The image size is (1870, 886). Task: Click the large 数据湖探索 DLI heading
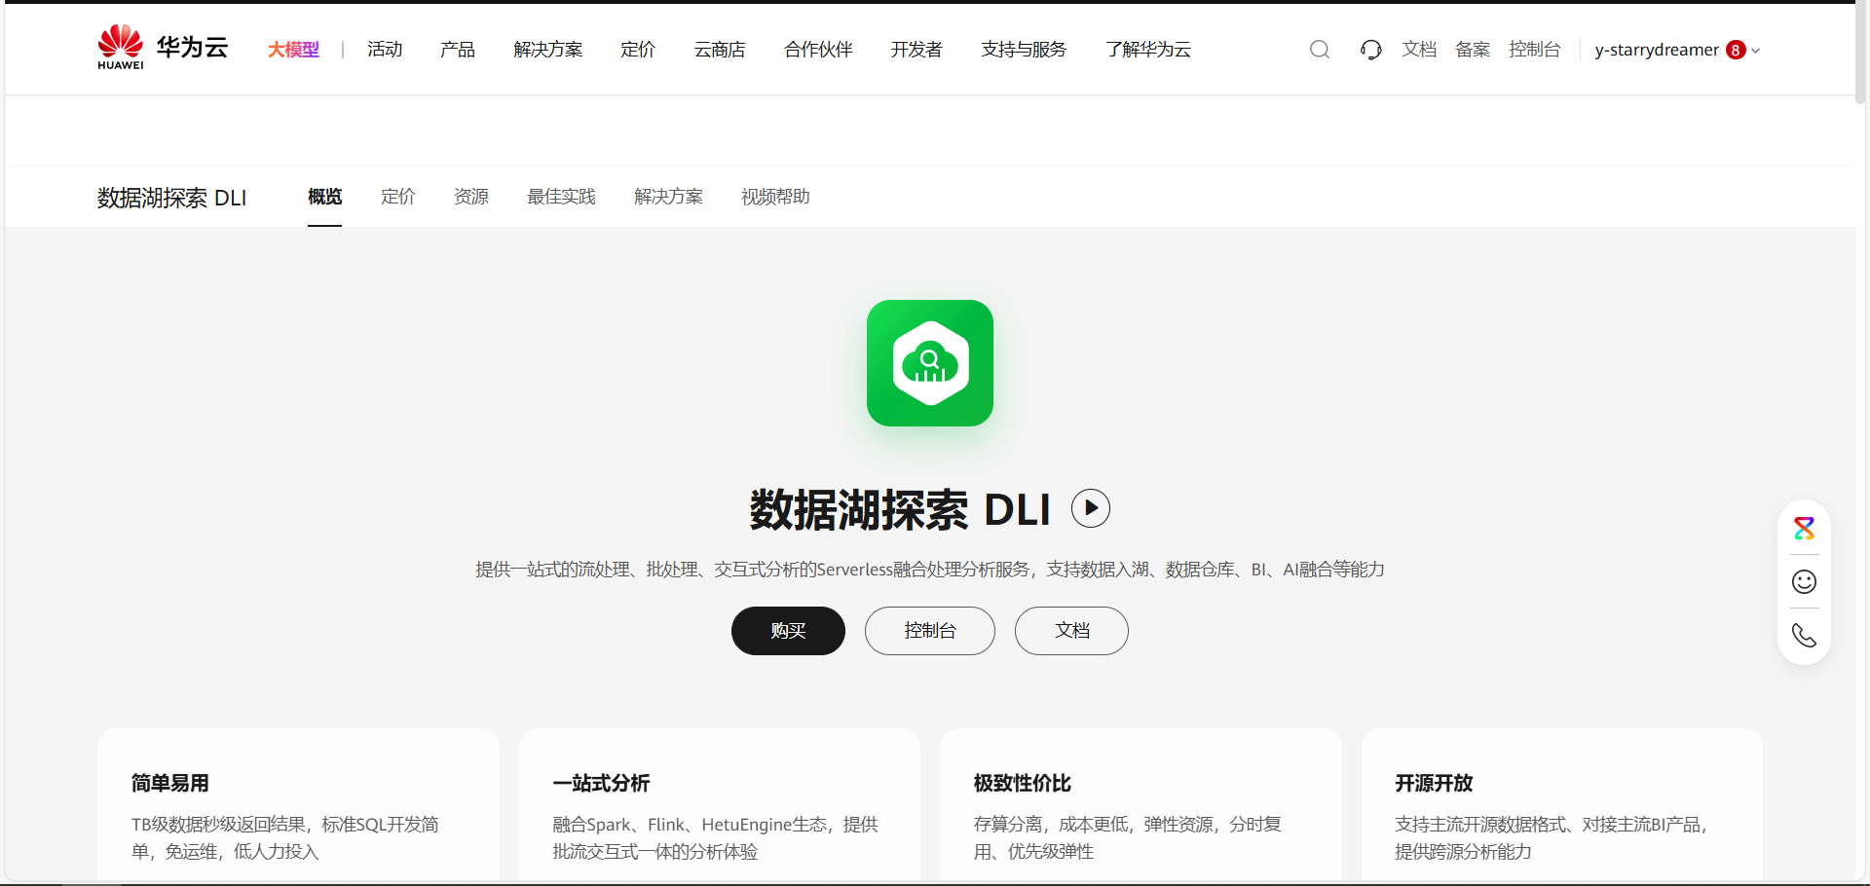(x=900, y=509)
